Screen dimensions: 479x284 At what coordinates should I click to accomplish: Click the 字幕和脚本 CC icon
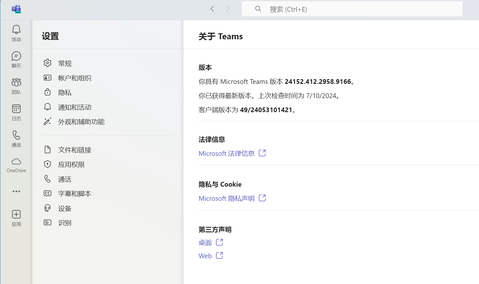click(48, 193)
